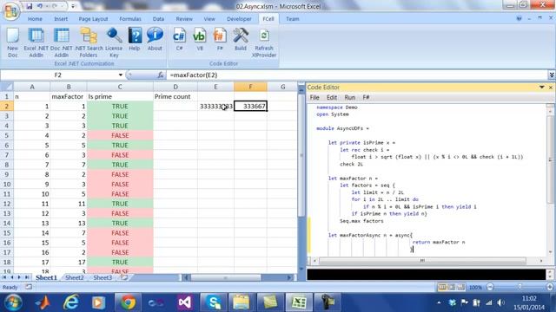The image size is (556, 312).
Task: Open the Team ribbon tab
Action: coord(293,19)
